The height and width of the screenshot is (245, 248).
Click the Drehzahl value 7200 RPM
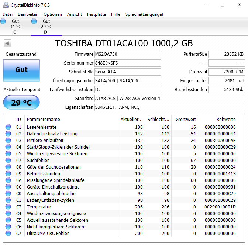pos(227,72)
